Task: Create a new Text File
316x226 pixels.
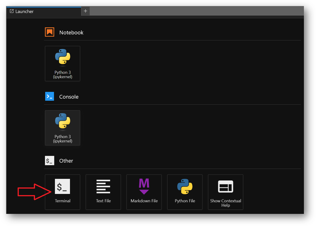Action: 103,192
